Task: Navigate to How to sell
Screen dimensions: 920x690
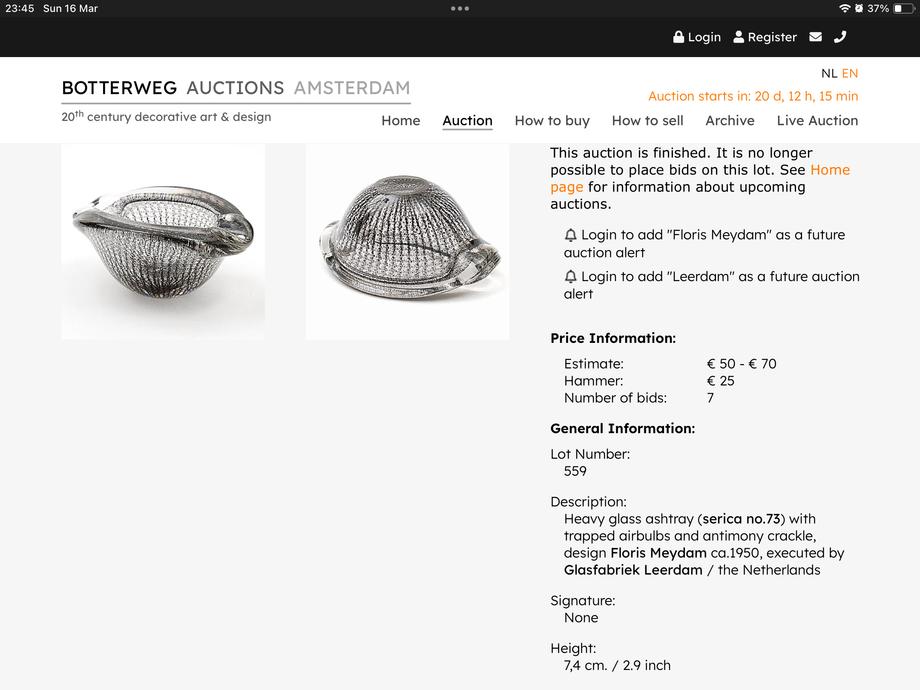Action: [x=647, y=121]
